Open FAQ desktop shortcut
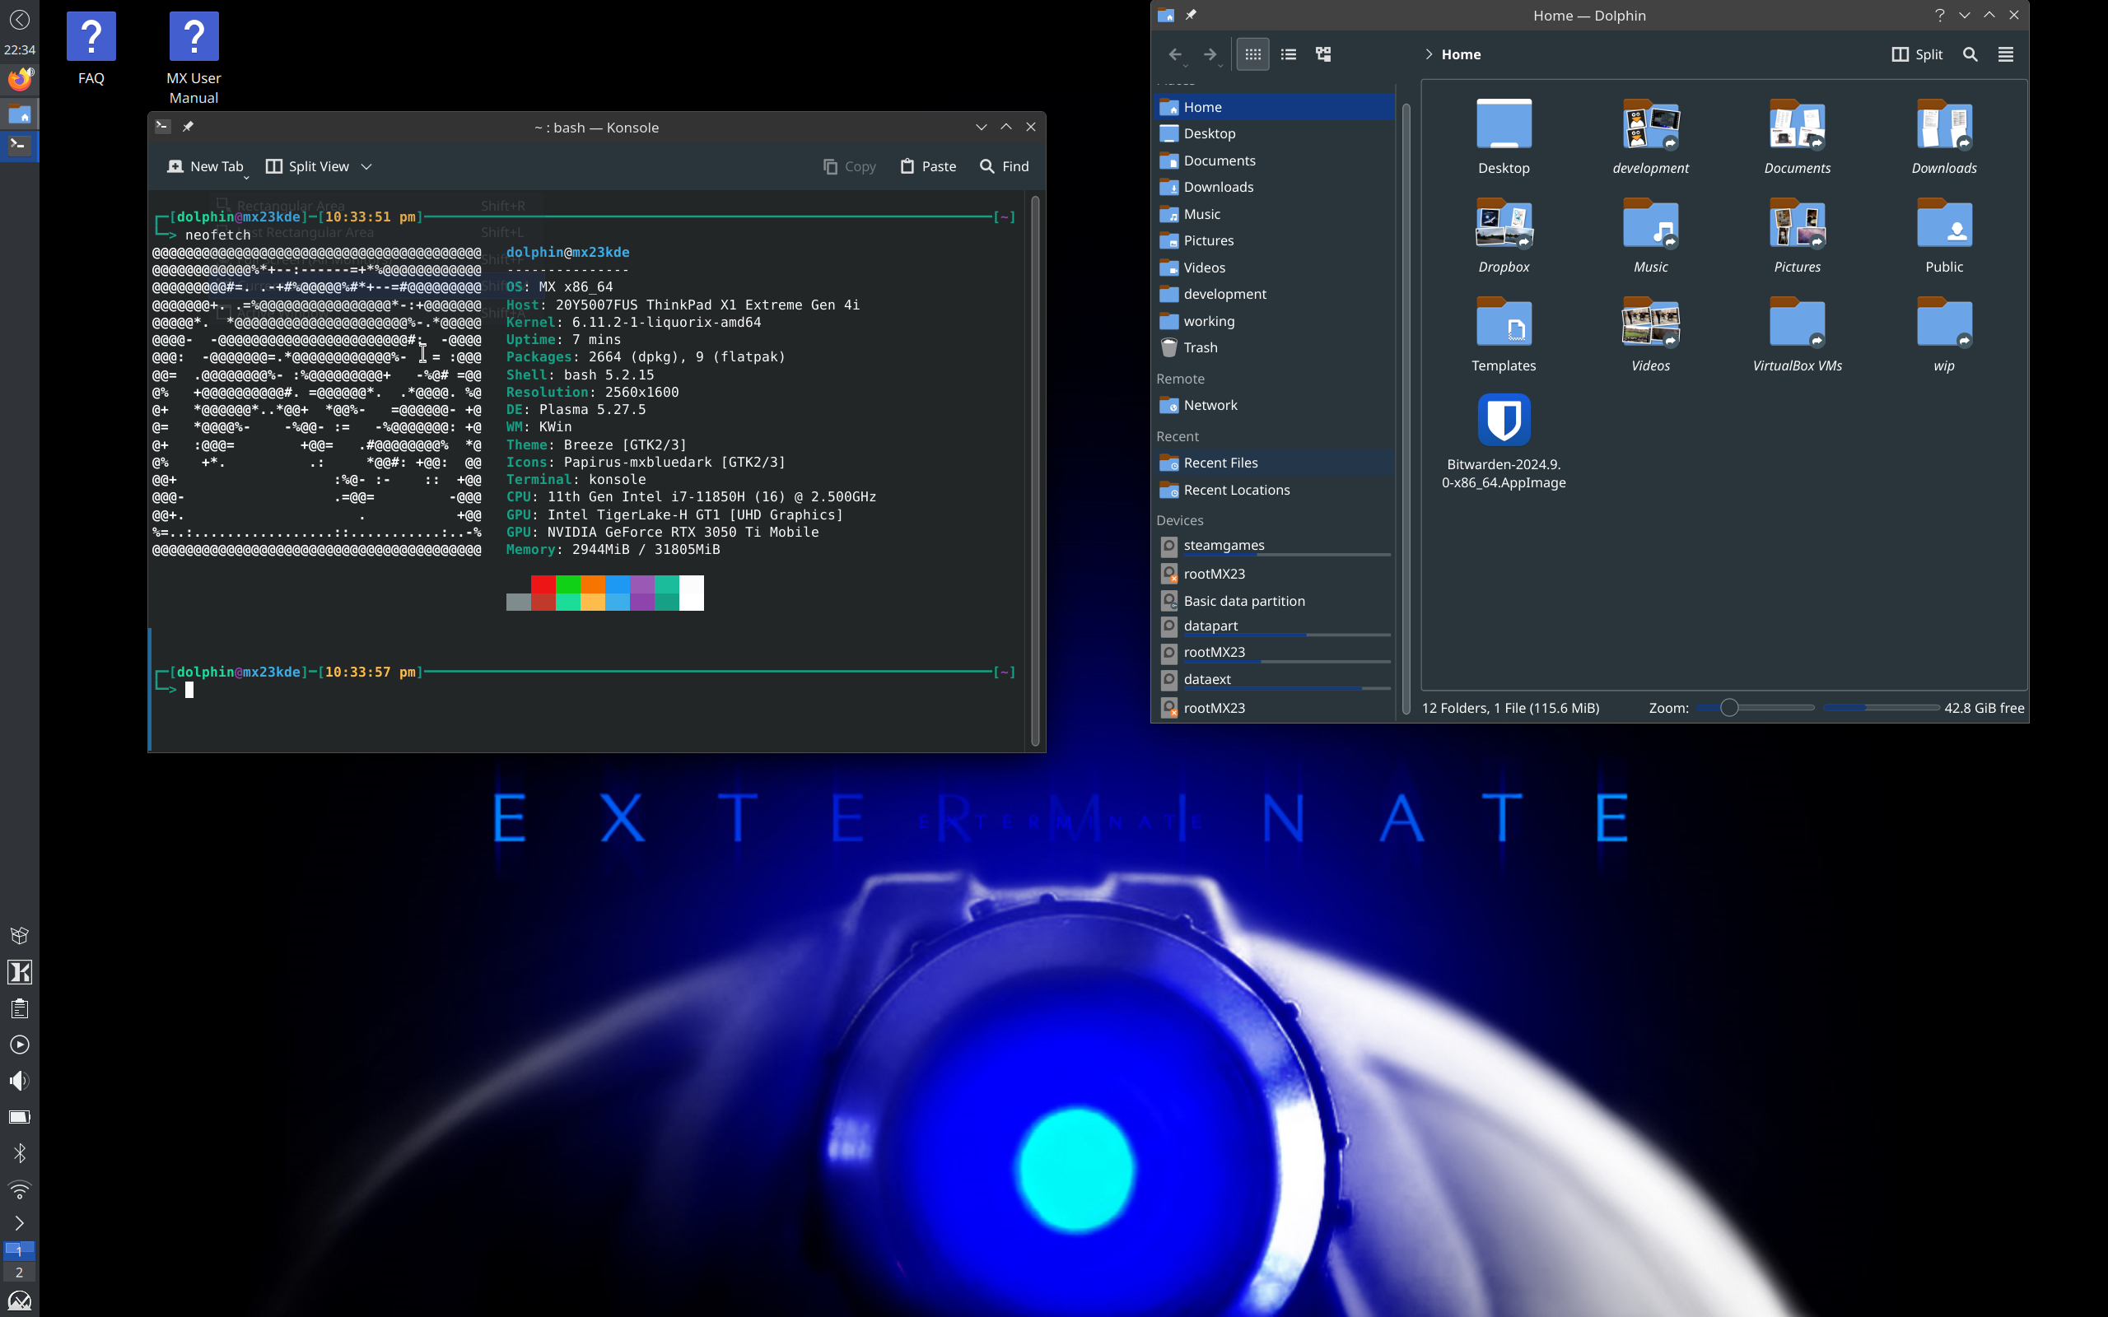Viewport: 2108px width, 1317px height. [91, 48]
